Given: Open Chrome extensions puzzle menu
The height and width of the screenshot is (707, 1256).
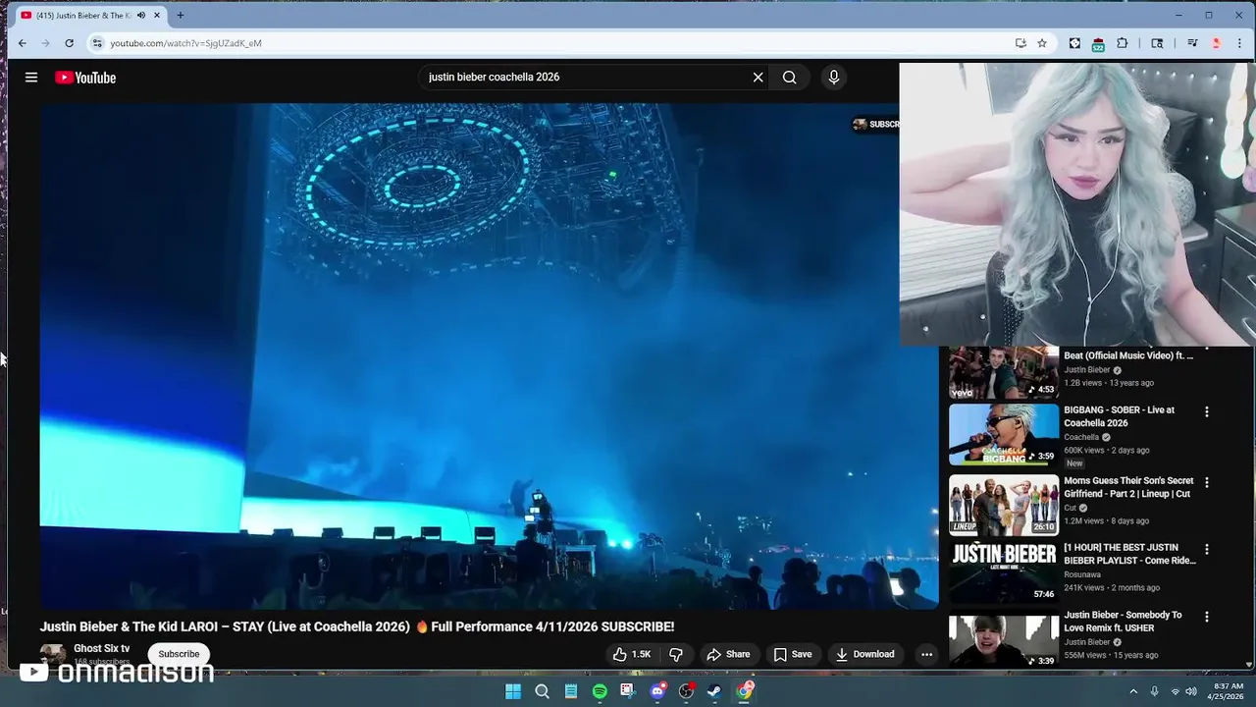Looking at the screenshot, I should (x=1123, y=43).
